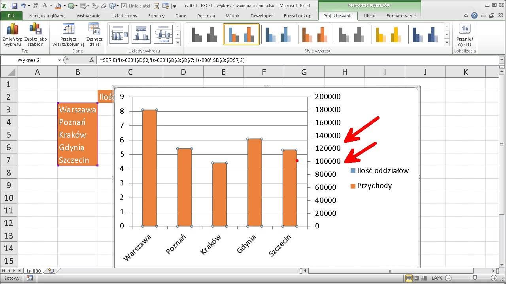Select the Kraków bar in the chart
506x284 pixels.
219,194
